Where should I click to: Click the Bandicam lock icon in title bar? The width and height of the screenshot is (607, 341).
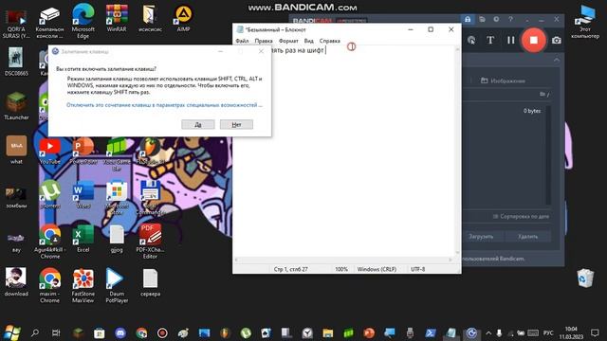click(x=468, y=19)
